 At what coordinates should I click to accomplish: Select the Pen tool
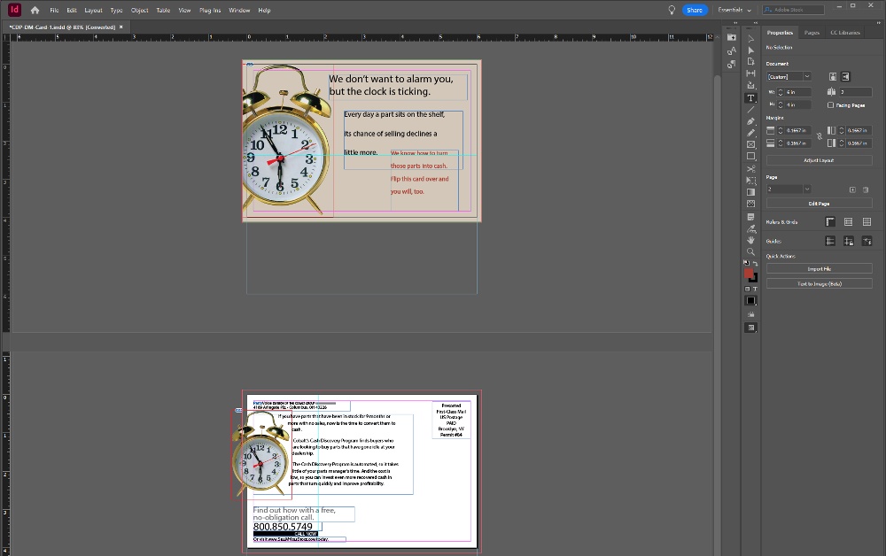[750, 121]
